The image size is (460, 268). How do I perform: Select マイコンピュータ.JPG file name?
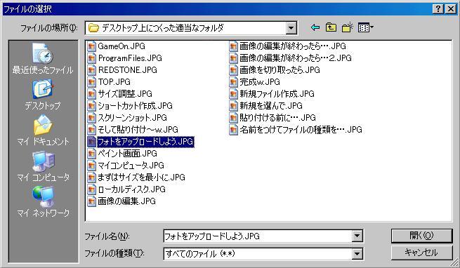[x=131, y=166]
